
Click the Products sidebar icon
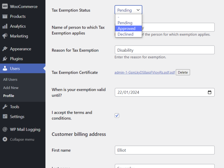[x=5, y=16]
